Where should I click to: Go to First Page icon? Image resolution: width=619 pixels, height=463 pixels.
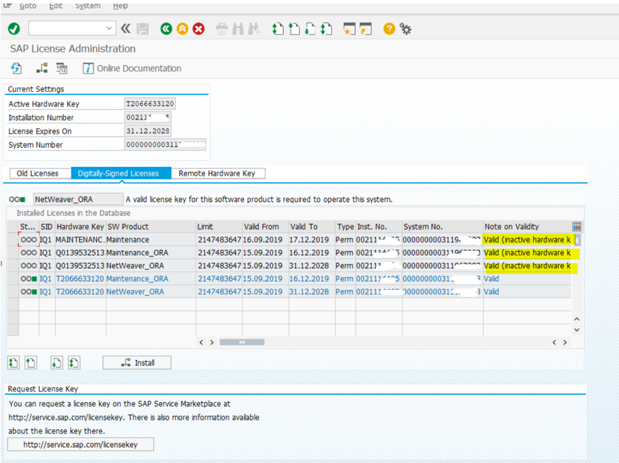tap(278, 29)
